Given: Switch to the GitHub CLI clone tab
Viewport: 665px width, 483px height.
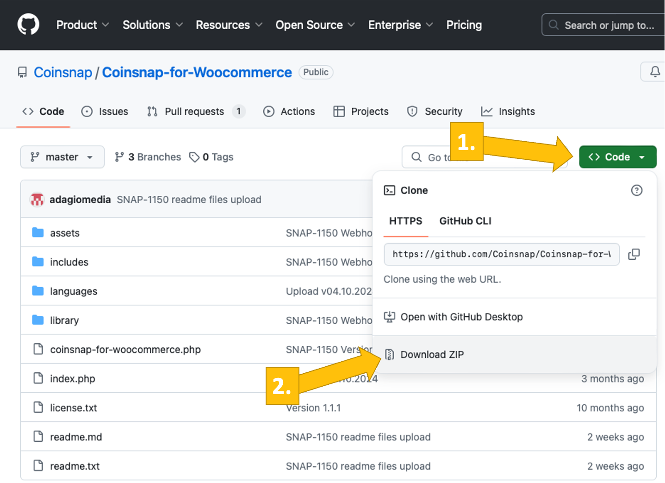Looking at the screenshot, I should (465, 221).
